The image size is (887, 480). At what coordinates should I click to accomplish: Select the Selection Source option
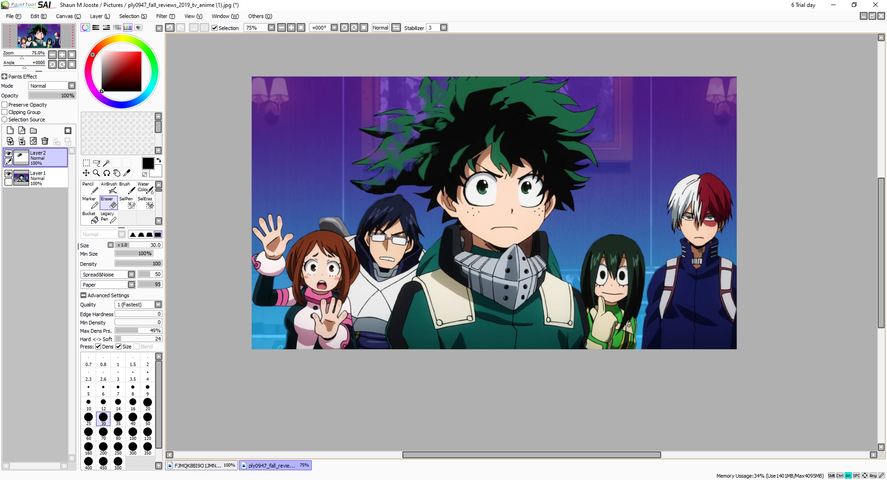[x=5, y=120]
